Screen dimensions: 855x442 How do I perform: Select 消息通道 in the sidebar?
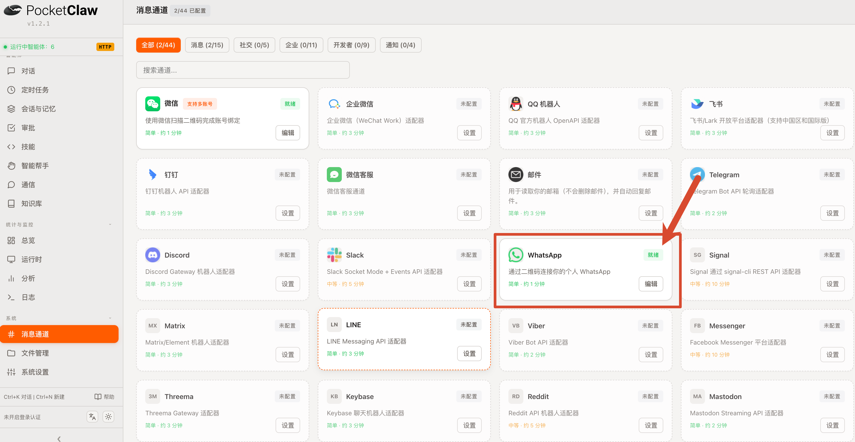coord(59,334)
